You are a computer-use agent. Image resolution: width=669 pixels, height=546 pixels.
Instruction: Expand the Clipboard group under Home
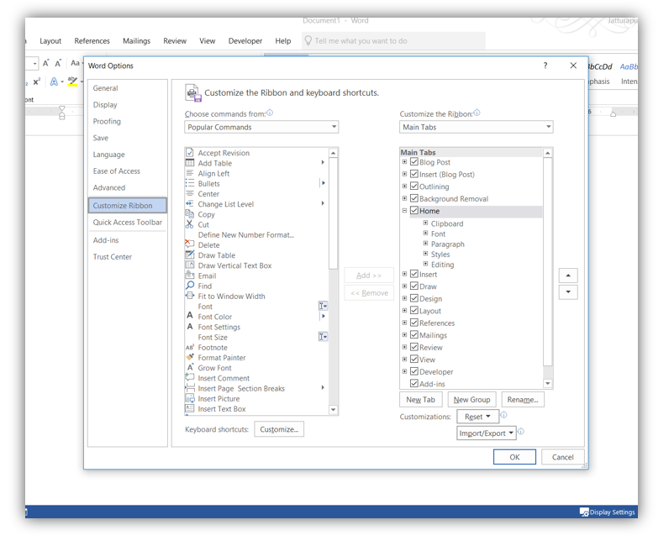(x=426, y=223)
